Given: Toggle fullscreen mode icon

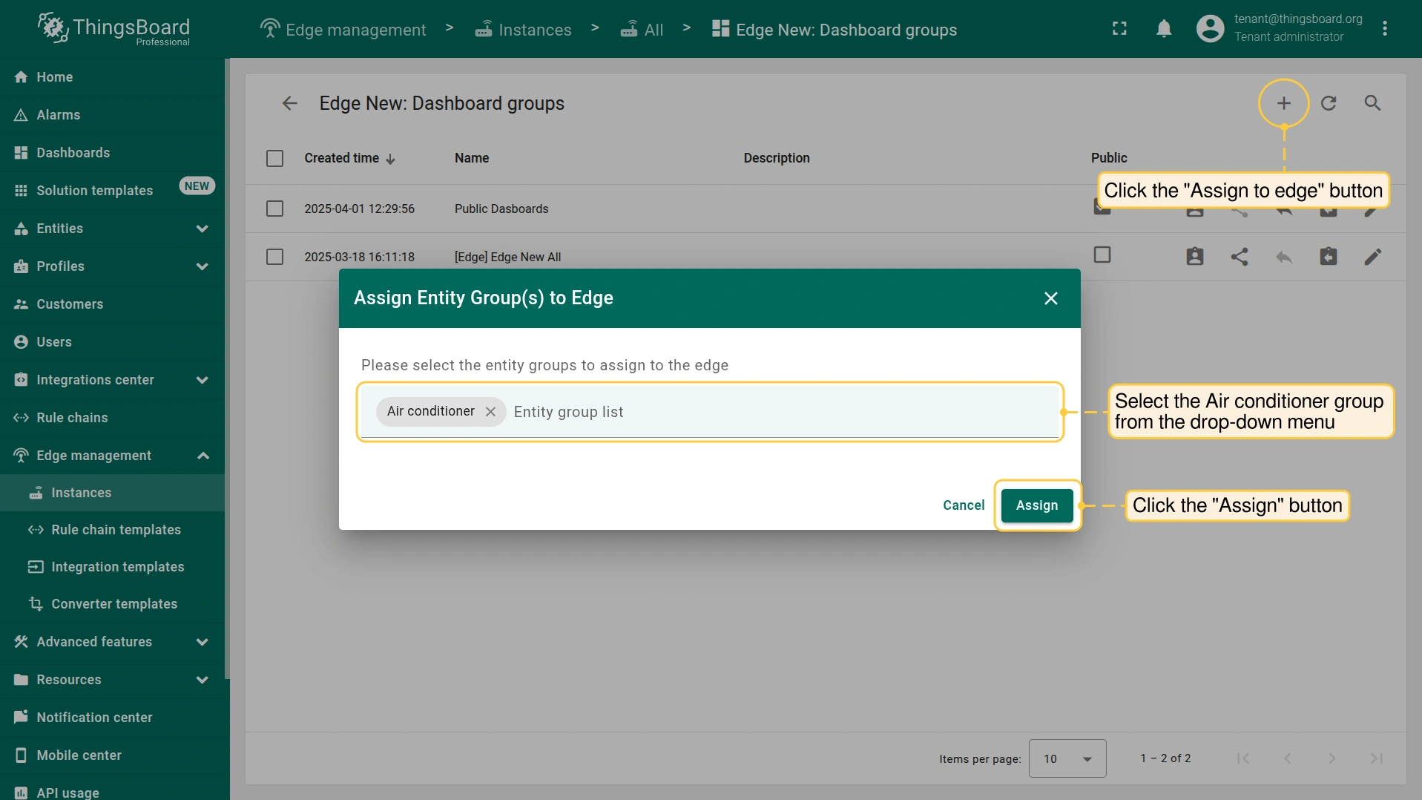Looking at the screenshot, I should pyautogui.click(x=1119, y=29).
